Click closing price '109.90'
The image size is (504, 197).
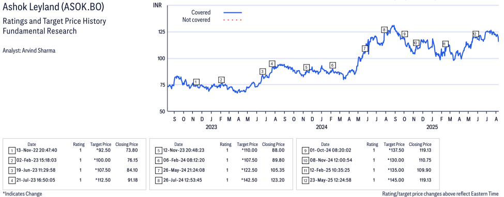tap(424, 170)
